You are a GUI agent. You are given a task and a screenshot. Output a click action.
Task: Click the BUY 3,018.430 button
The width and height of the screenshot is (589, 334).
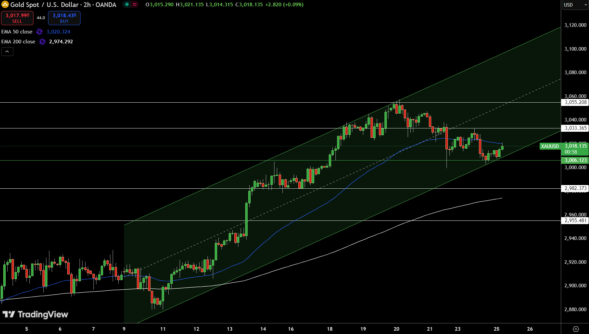[x=64, y=18]
